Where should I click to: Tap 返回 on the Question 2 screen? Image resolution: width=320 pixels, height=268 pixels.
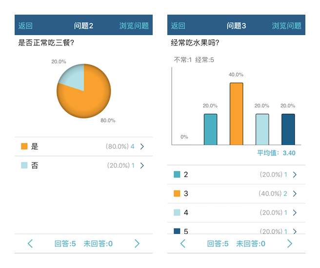(25, 26)
